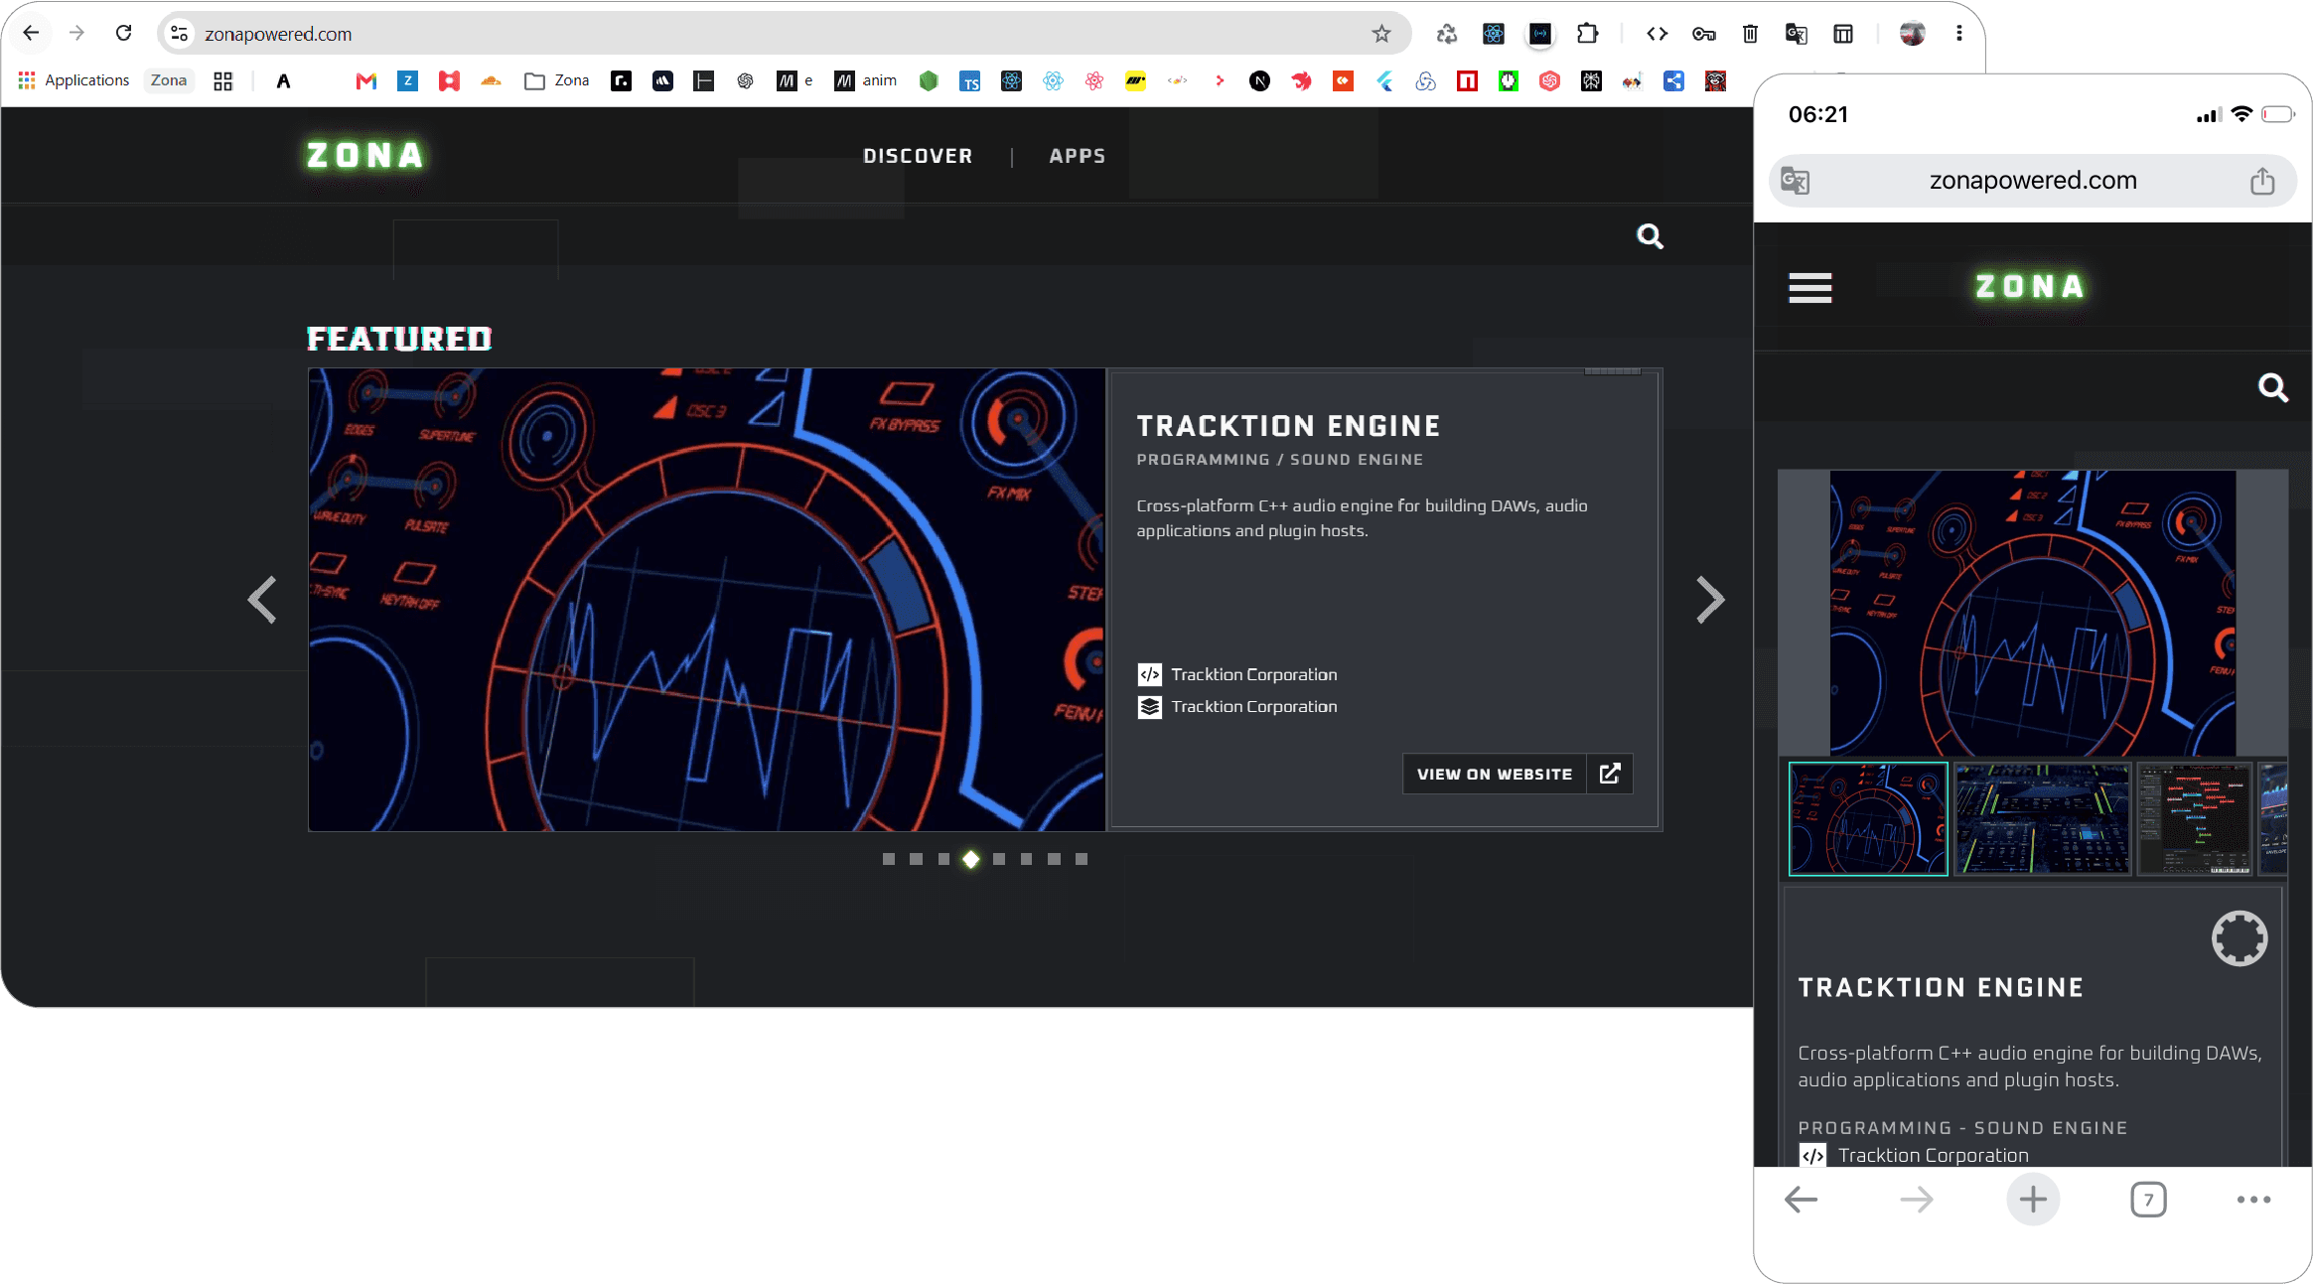Open the password key icon in the toolbar
Viewport: 2313px width, 1284px height.
pos(1703,34)
